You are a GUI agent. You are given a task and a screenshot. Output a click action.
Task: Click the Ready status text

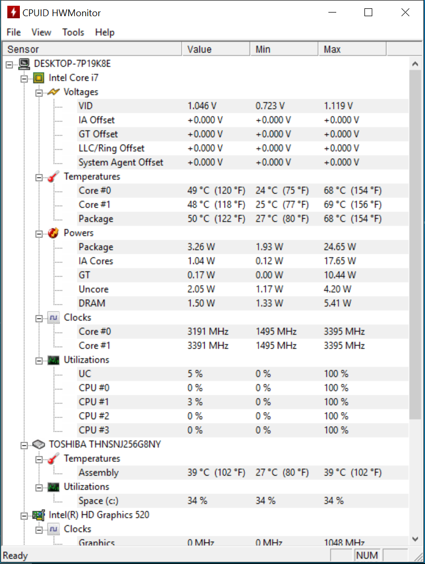tap(15, 556)
